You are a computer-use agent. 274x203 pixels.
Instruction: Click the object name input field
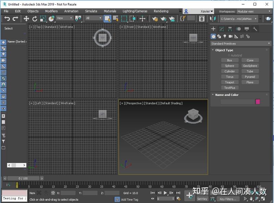click(237, 101)
